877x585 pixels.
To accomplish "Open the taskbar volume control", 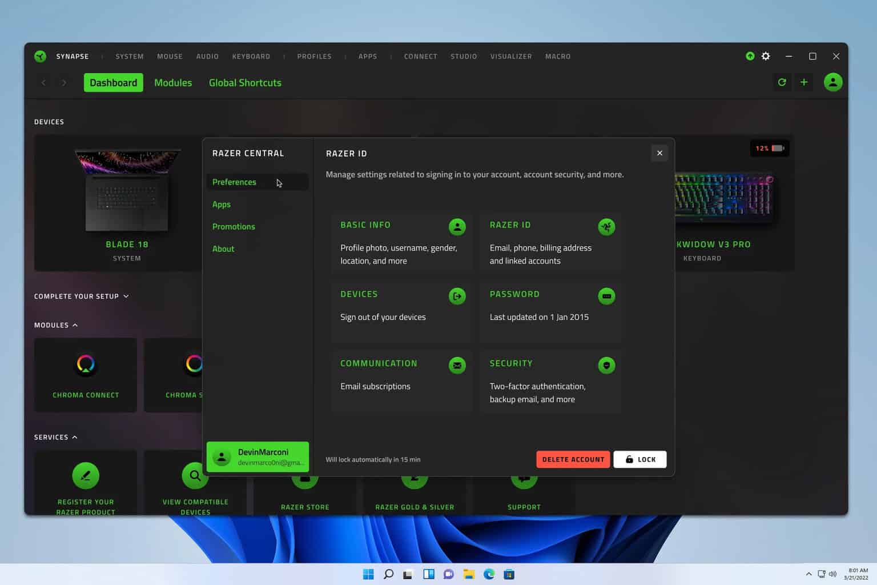I will (x=832, y=574).
